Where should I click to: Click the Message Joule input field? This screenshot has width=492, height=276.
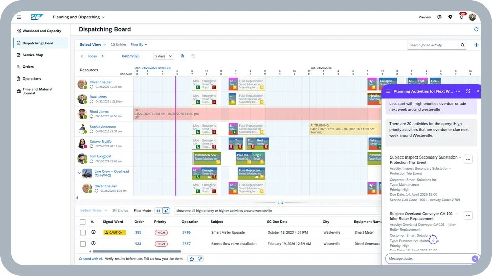click(428, 259)
